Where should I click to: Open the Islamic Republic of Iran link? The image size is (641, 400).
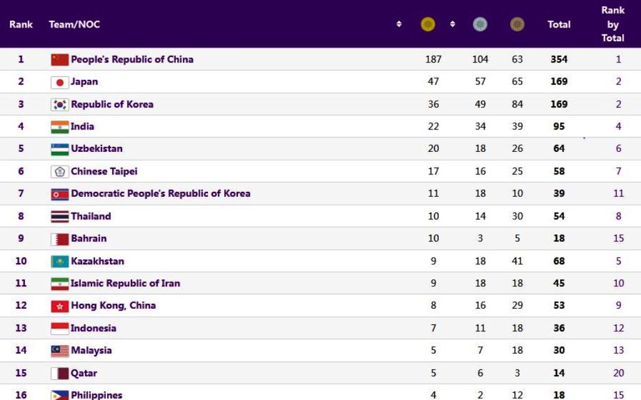tap(125, 283)
